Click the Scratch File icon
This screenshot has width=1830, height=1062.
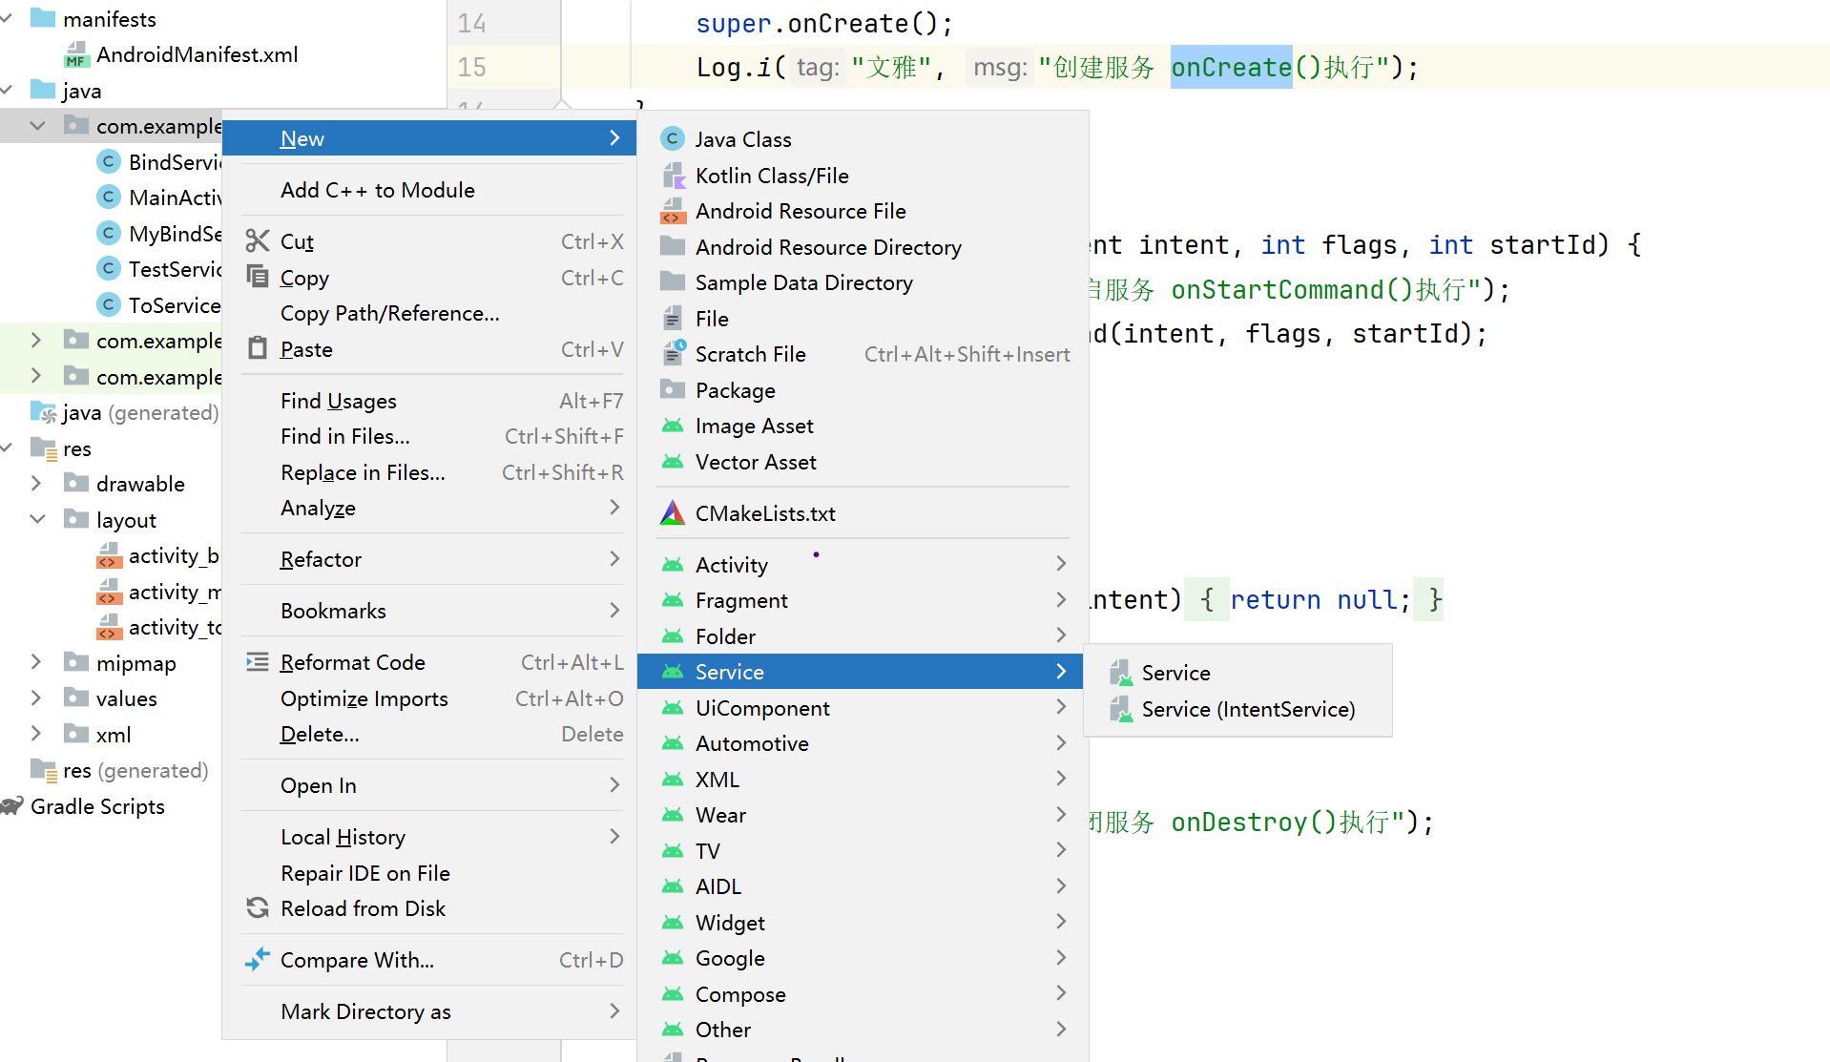point(673,354)
